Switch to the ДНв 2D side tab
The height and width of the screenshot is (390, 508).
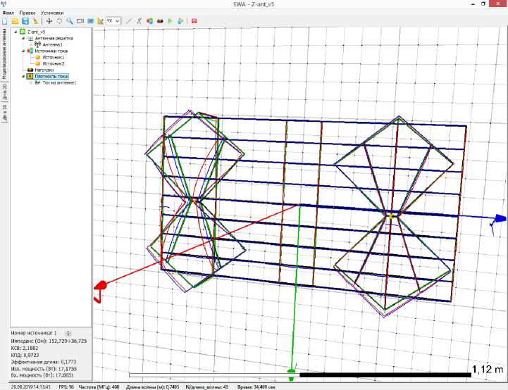(x=4, y=92)
